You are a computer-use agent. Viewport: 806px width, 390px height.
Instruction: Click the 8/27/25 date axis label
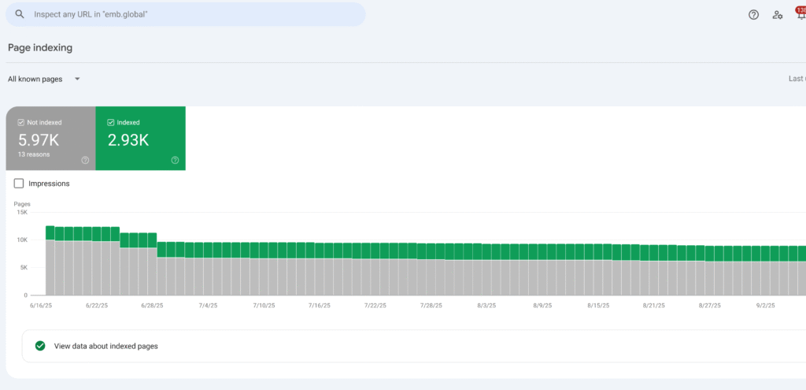[709, 306]
